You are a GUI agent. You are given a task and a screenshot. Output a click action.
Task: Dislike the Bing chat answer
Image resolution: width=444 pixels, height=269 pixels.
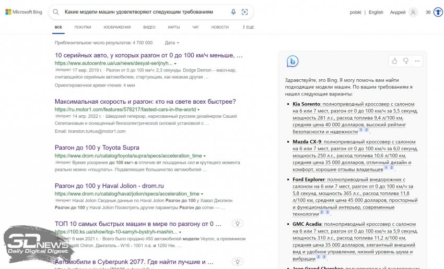coord(405,61)
